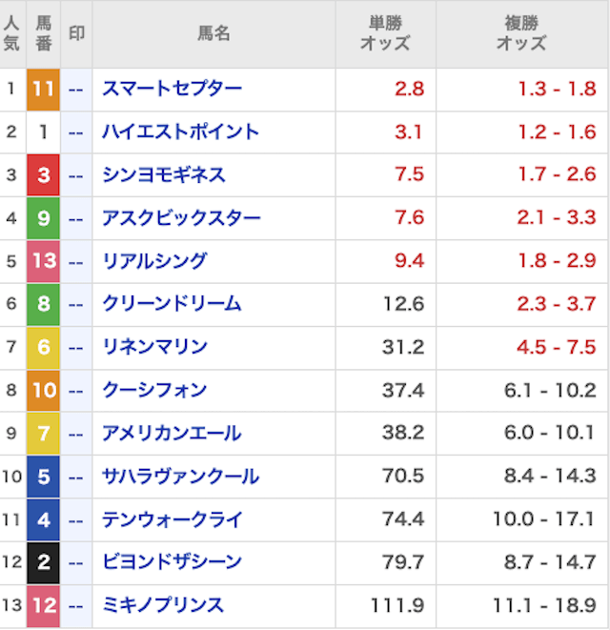Viewport: 610px width, 630px height.
Task: Click the 人気 popularity column header
Action: [x=11, y=33]
